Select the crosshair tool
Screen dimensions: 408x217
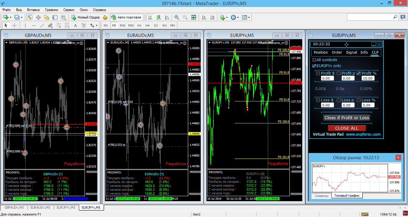click(14, 25)
